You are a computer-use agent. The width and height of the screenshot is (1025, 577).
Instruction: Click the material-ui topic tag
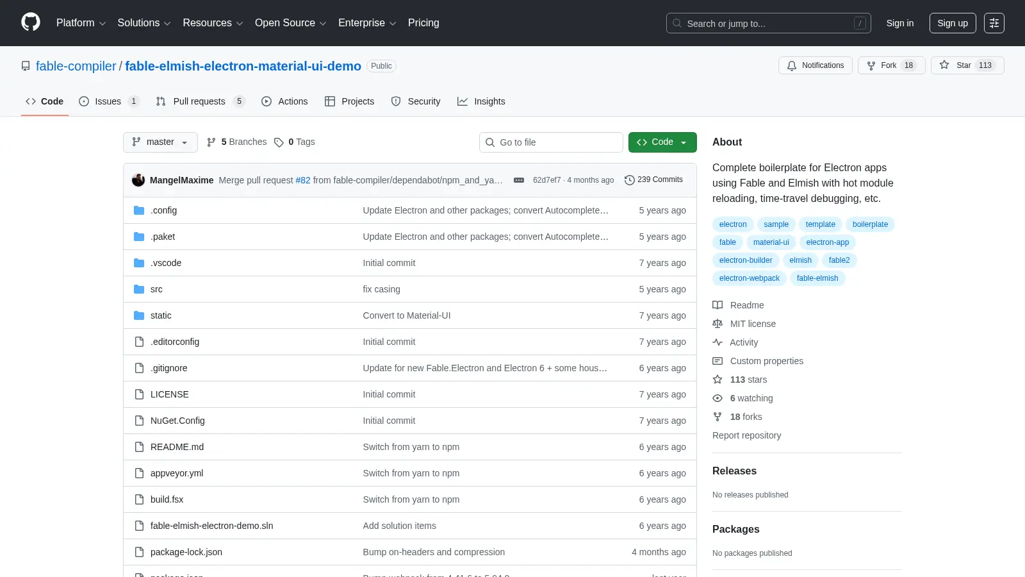point(771,242)
